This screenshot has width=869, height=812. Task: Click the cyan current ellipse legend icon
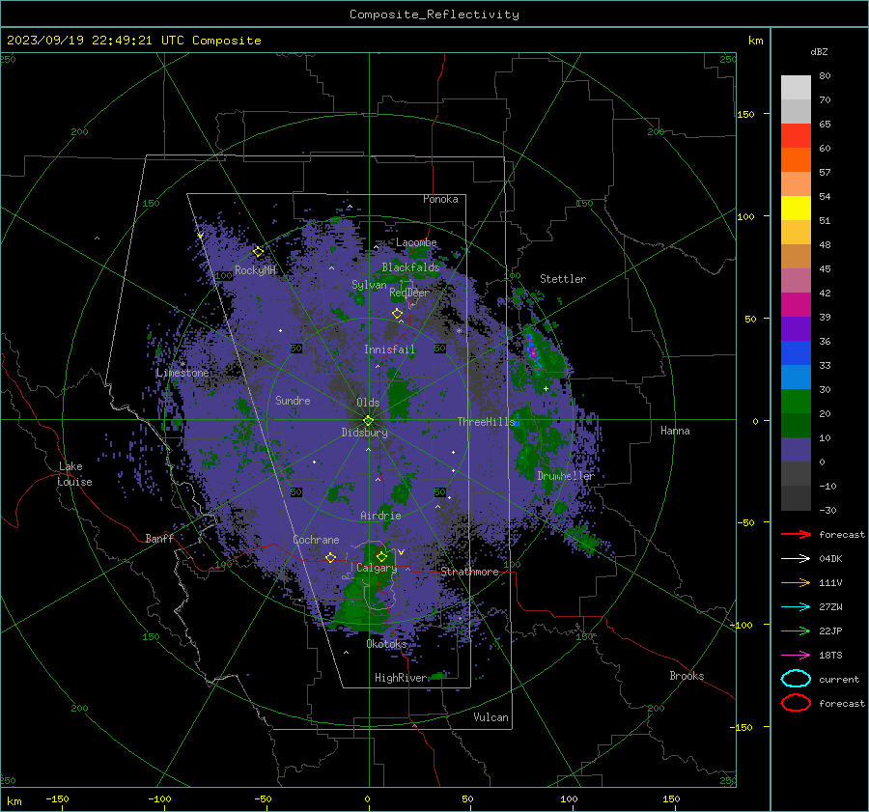pos(796,679)
